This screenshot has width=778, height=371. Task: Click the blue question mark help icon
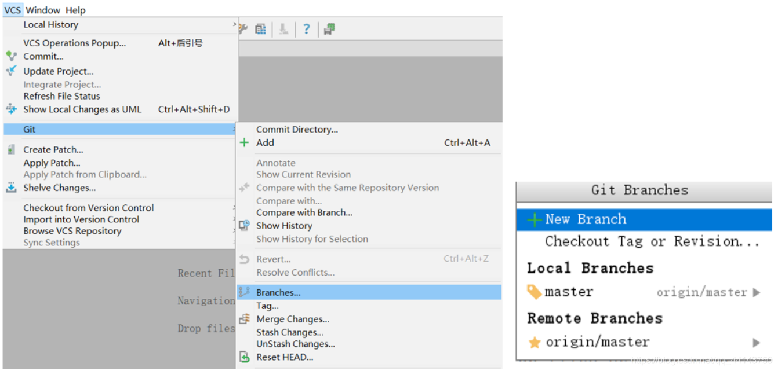307,29
